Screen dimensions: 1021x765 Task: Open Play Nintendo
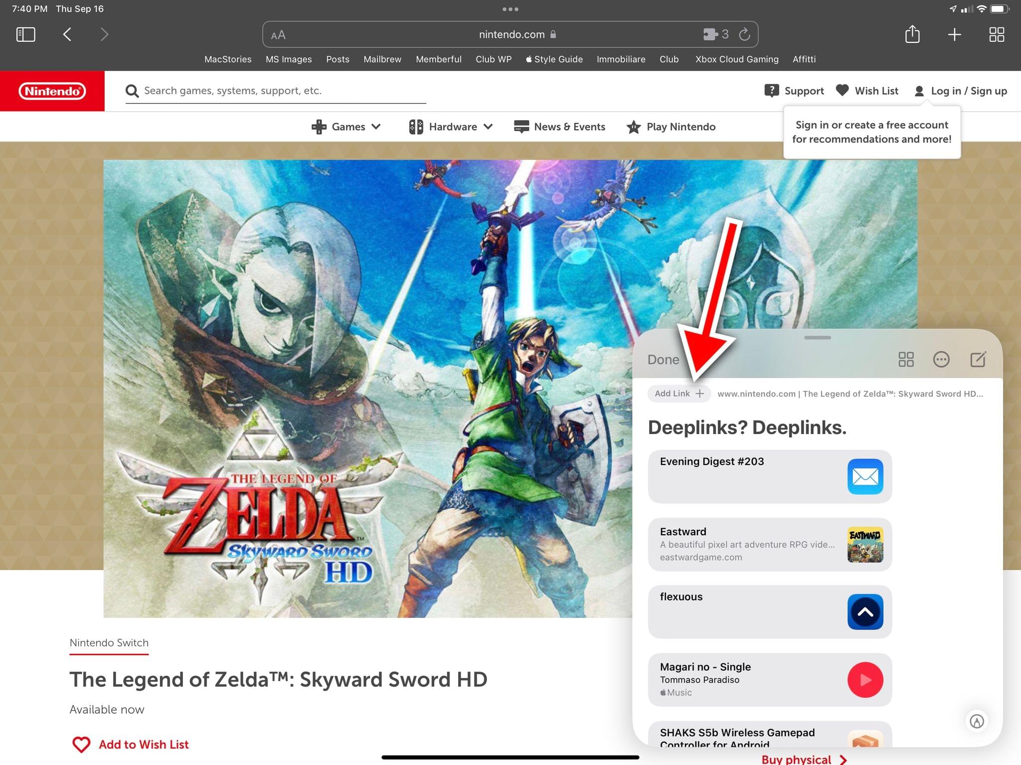coord(671,127)
